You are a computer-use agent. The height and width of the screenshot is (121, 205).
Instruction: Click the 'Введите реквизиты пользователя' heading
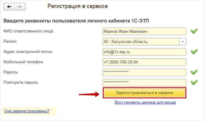[x=76, y=21]
